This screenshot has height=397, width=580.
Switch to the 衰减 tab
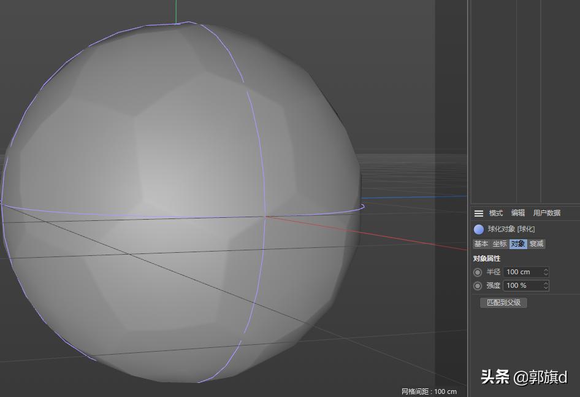click(536, 244)
